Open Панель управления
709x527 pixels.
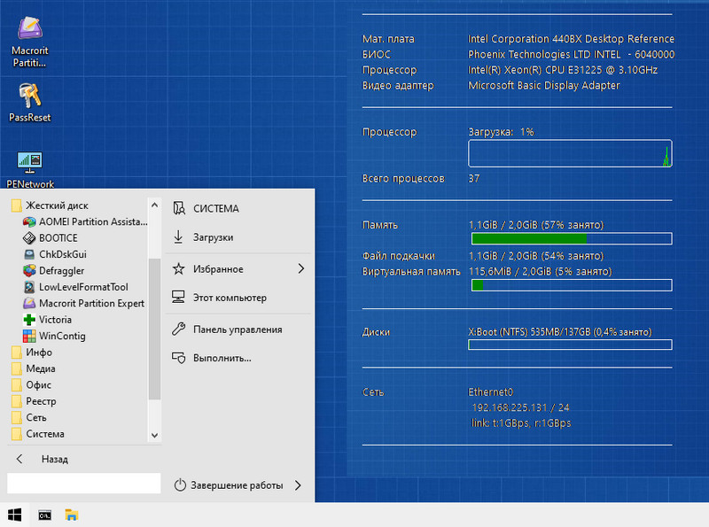pos(238,329)
